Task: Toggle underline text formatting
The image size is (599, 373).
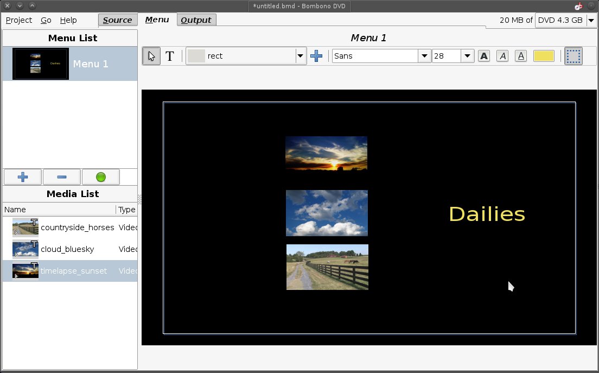Action: pos(521,56)
